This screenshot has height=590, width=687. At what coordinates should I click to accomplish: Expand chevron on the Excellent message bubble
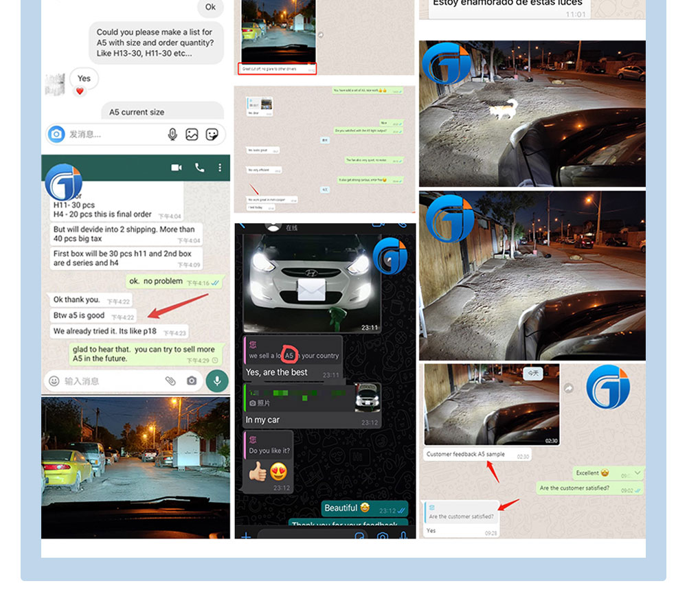click(638, 473)
